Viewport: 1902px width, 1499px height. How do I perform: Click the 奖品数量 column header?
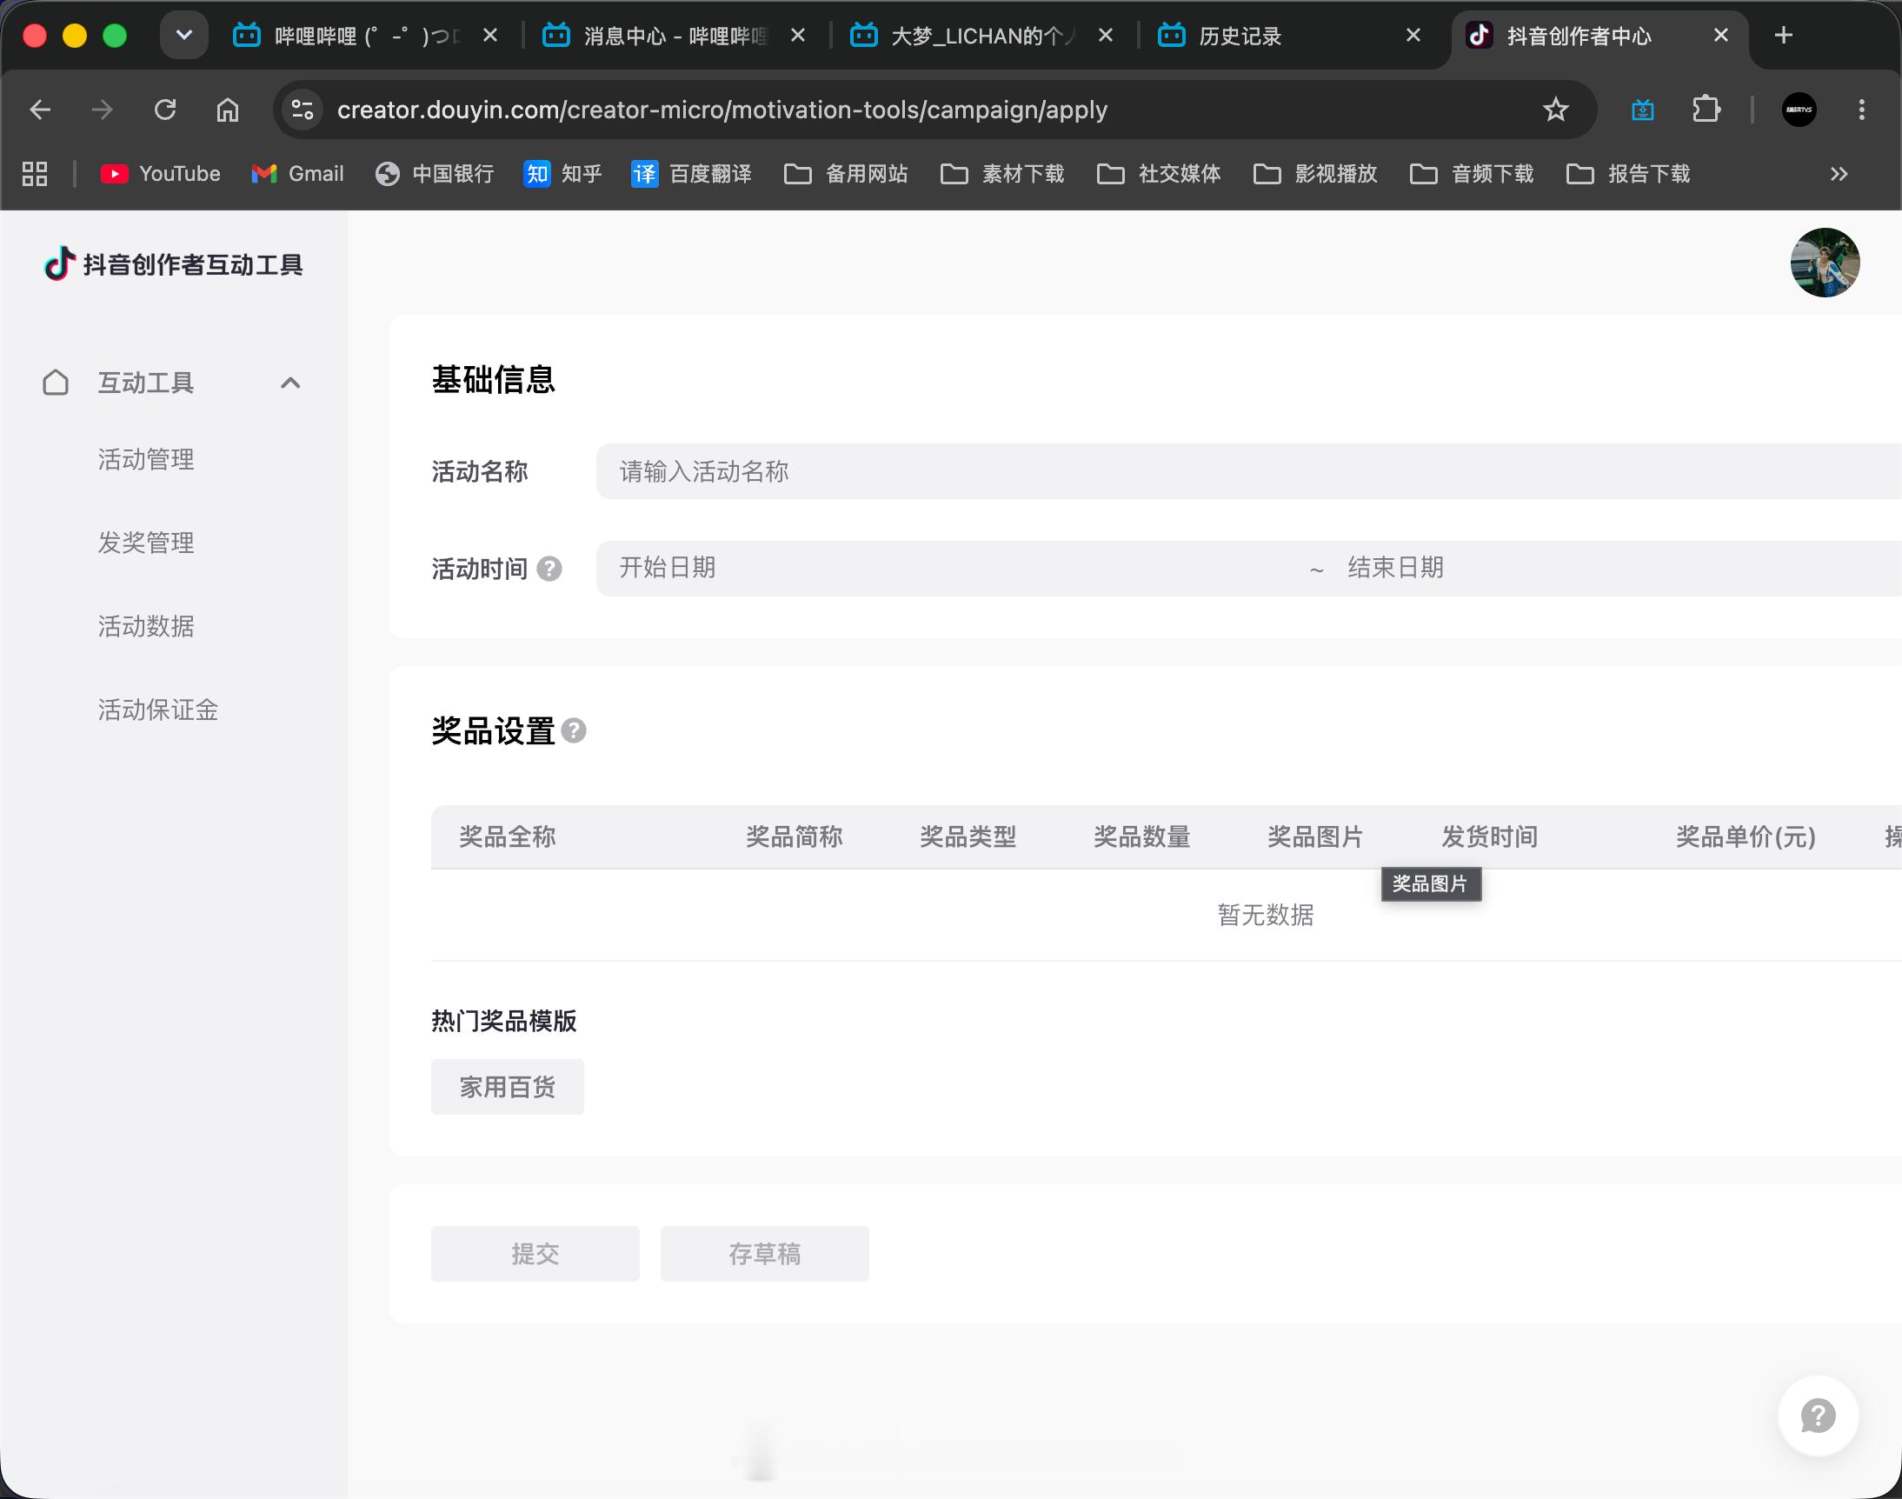pyautogui.click(x=1141, y=836)
